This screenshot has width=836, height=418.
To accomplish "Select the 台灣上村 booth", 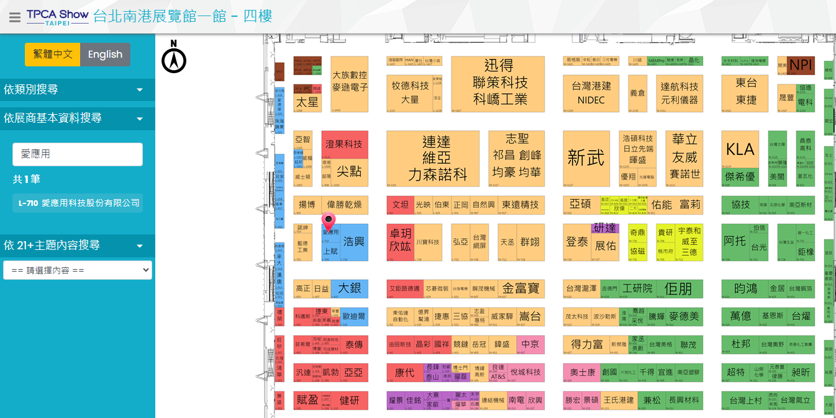I will point(745,400).
